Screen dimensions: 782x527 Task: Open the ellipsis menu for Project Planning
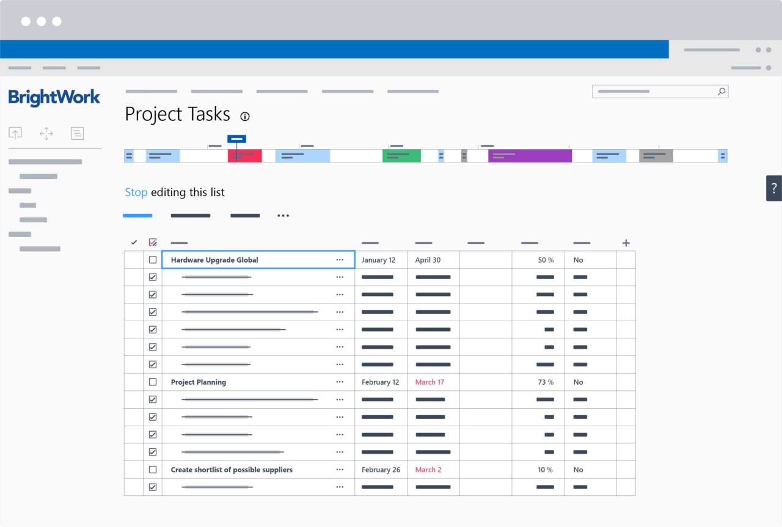pos(340,382)
